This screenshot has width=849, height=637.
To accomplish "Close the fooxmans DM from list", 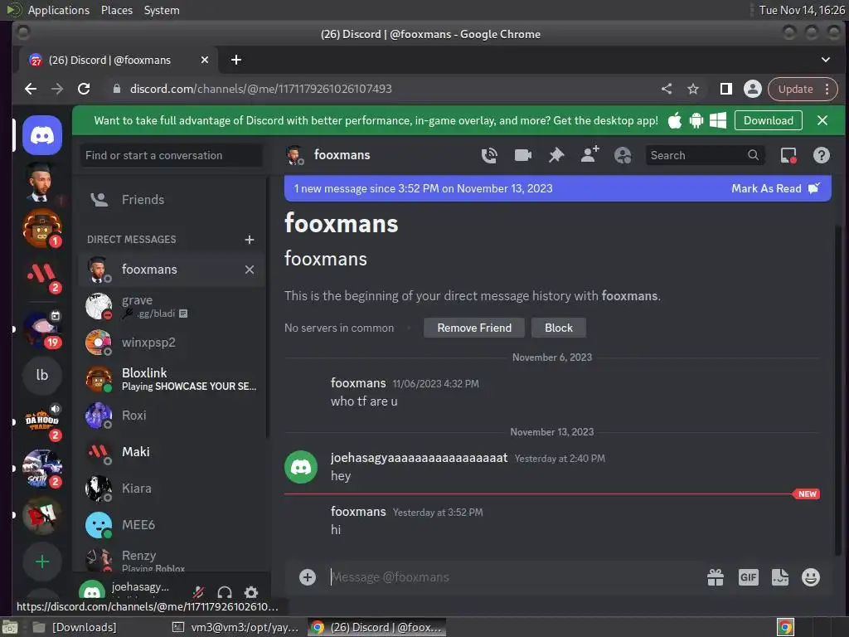I will [249, 270].
